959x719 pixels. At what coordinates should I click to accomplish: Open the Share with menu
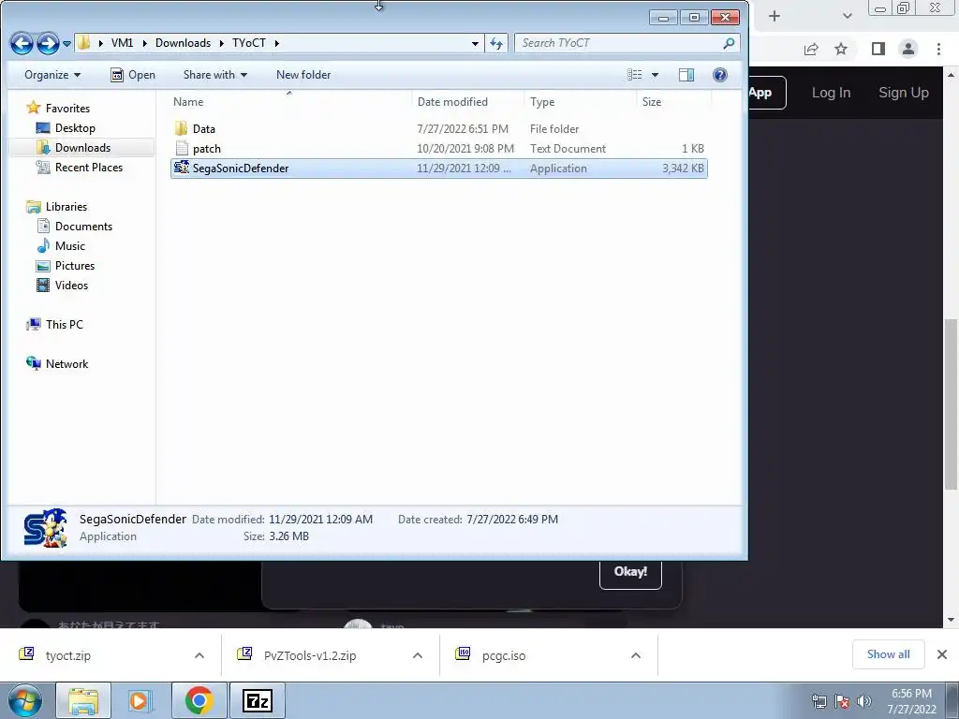(215, 75)
